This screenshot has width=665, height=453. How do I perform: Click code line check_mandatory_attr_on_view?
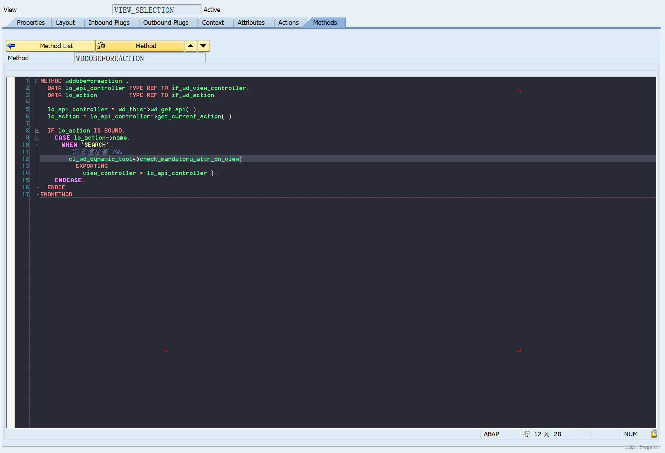coord(155,159)
